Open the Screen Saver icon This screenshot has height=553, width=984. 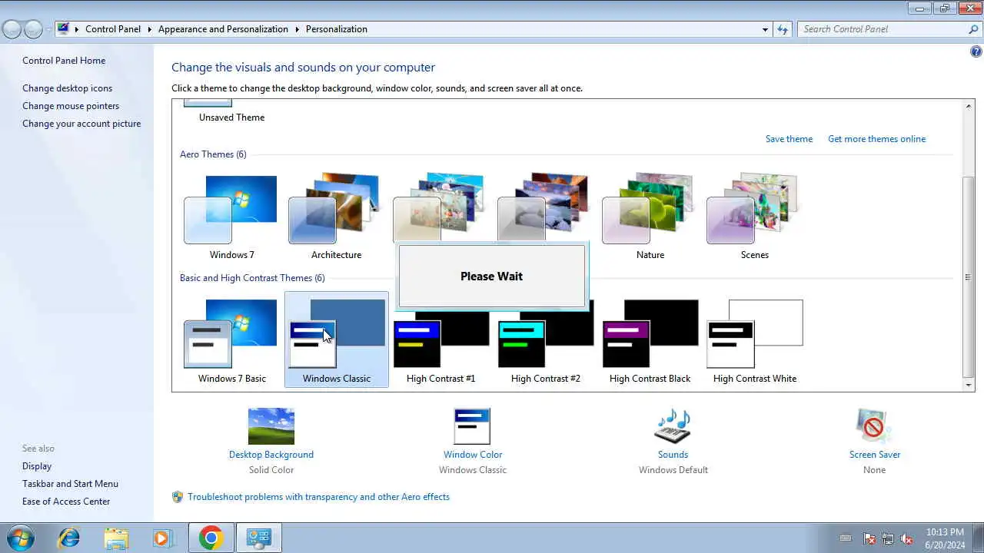pos(874,426)
